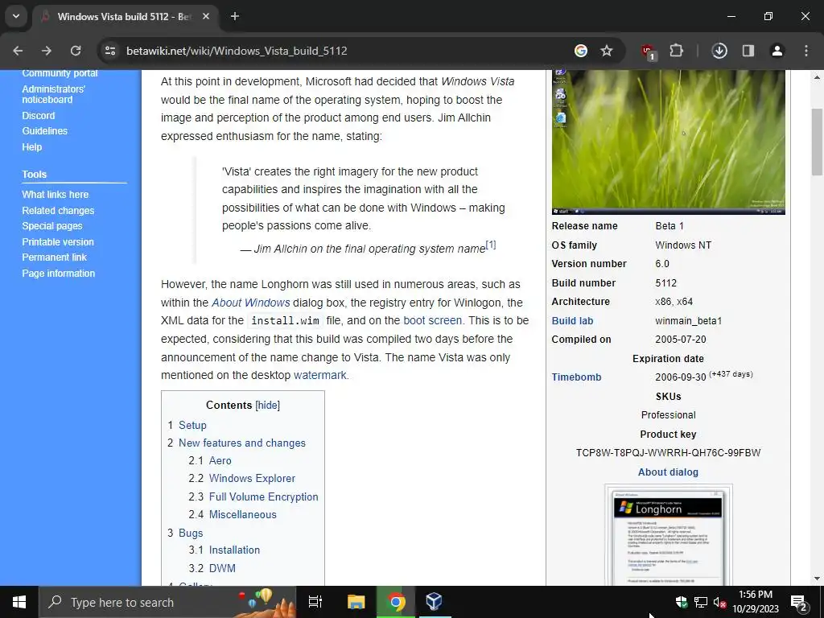Screen dimensions: 824x618
Task: Show the clock and calendar
Action: (756, 602)
